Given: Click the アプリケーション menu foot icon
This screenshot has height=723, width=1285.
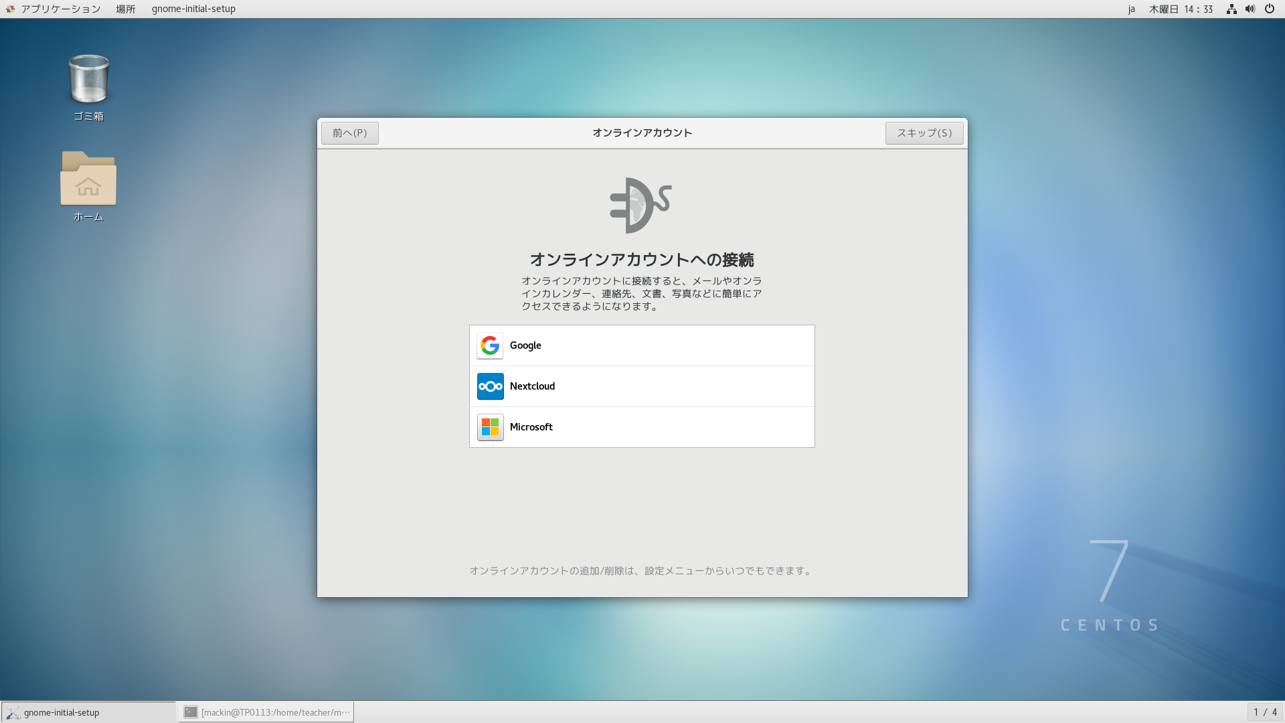Looking at the screenshot, I should coord(10,9).
